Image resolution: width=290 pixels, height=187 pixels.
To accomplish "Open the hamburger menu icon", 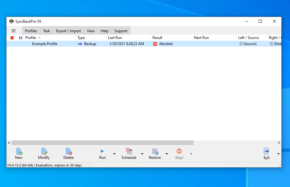I will (x=13, y=31).
